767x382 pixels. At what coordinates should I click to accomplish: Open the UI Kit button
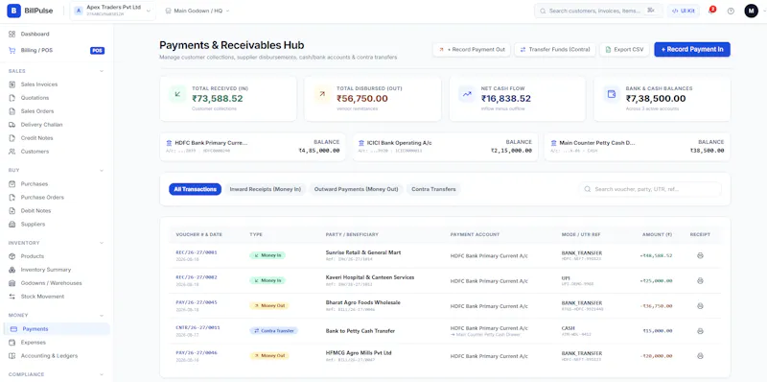[684, 11]
